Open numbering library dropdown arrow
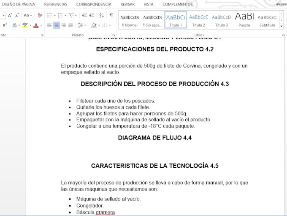Image resolution: width=287 pixels, height=216 pixels. 65,15
